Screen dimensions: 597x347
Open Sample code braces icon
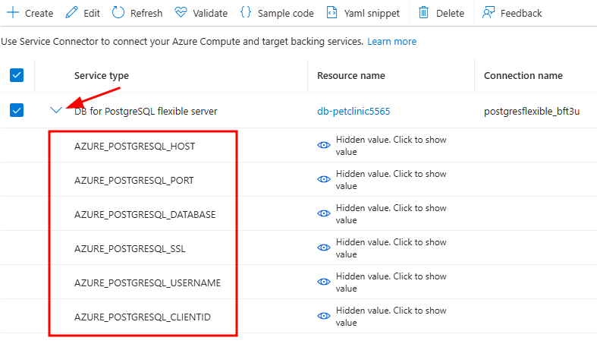(x=245, y=13)
